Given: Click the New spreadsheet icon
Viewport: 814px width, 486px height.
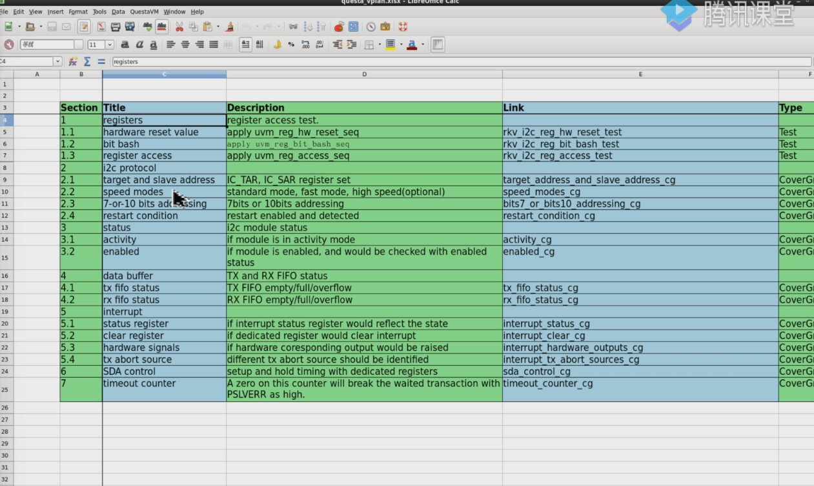Looking at the screenshot, I should click(x=9, y=26).
